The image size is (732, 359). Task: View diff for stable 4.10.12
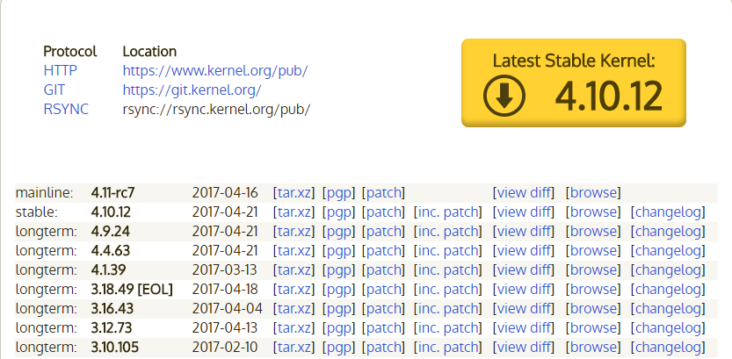pos(523,212)
